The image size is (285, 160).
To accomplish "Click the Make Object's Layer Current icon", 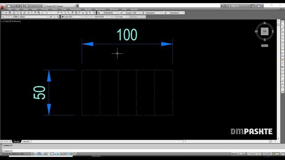I will point(51,17).
